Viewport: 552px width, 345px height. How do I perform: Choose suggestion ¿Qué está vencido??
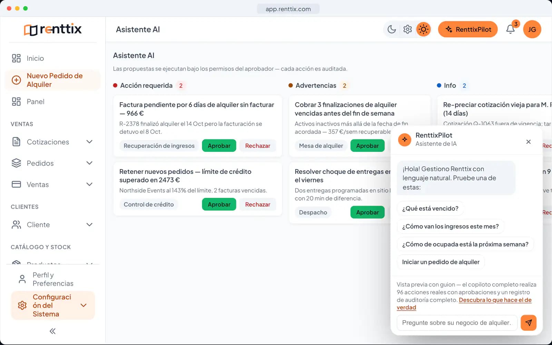[x=430, y=208]
